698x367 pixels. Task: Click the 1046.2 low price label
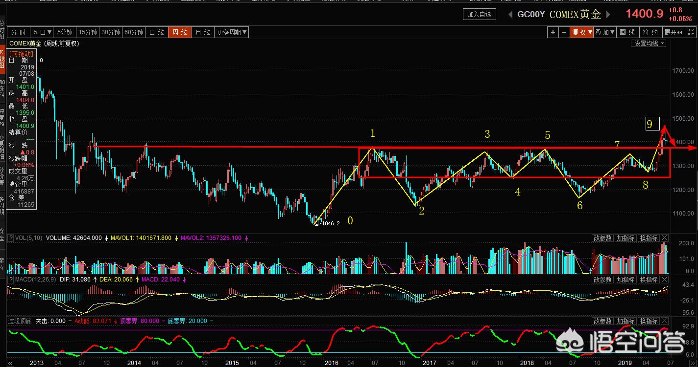click(x=330, y=223)
